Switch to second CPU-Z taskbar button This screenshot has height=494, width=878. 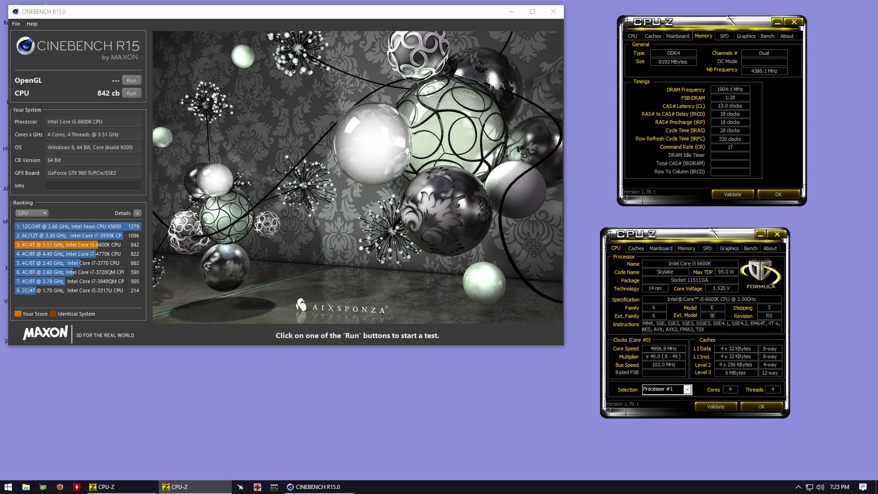(x=195, y=487)
